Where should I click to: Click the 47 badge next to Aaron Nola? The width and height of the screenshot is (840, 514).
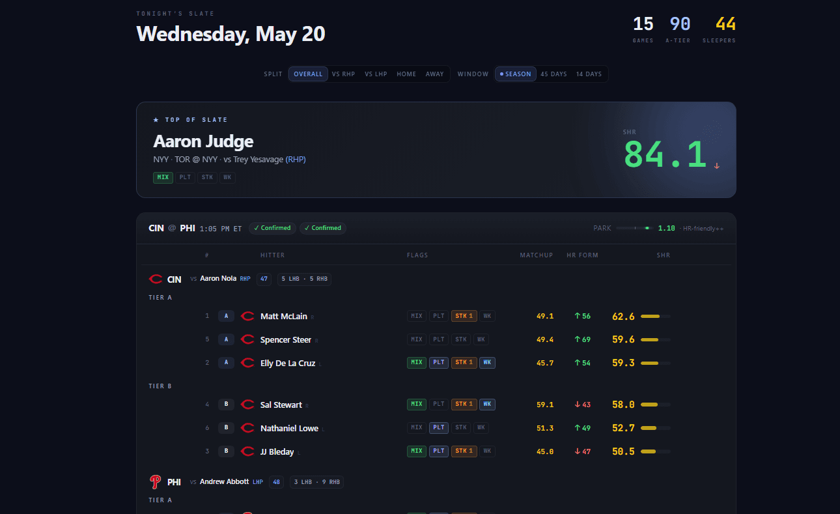[264, 279]
